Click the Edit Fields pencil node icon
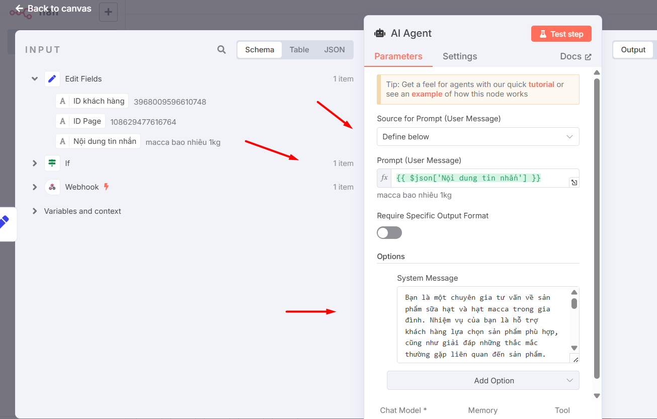 (x=52, y=79)
